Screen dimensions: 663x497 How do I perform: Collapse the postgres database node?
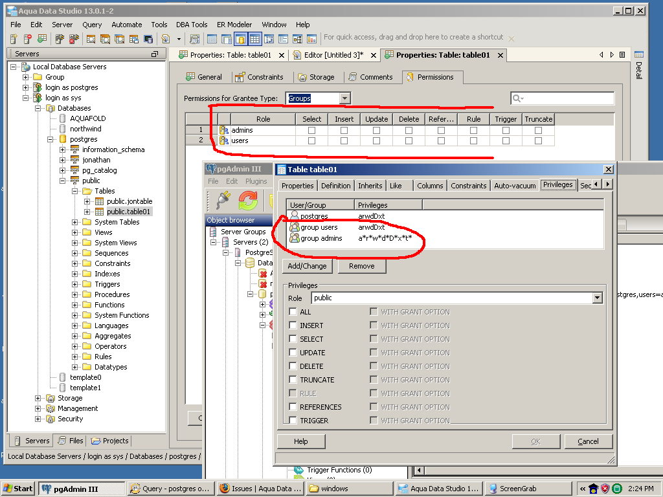(50, 139)
